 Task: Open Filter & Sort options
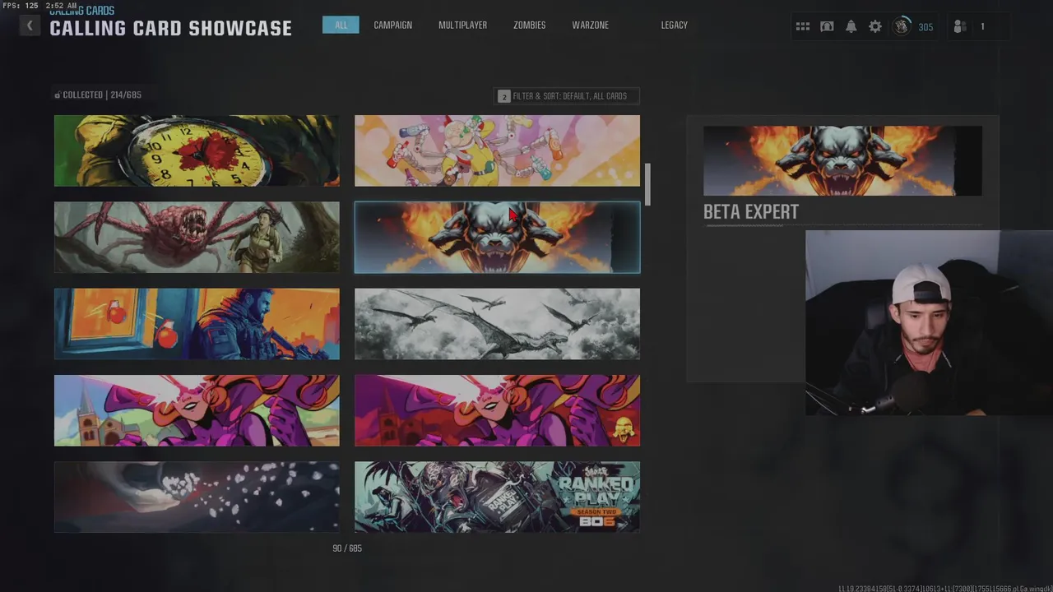pos(566,96)
